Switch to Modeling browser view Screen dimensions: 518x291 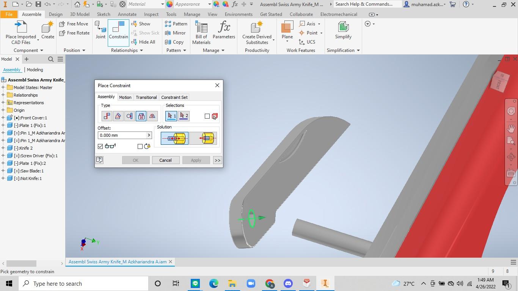(35, 70)
